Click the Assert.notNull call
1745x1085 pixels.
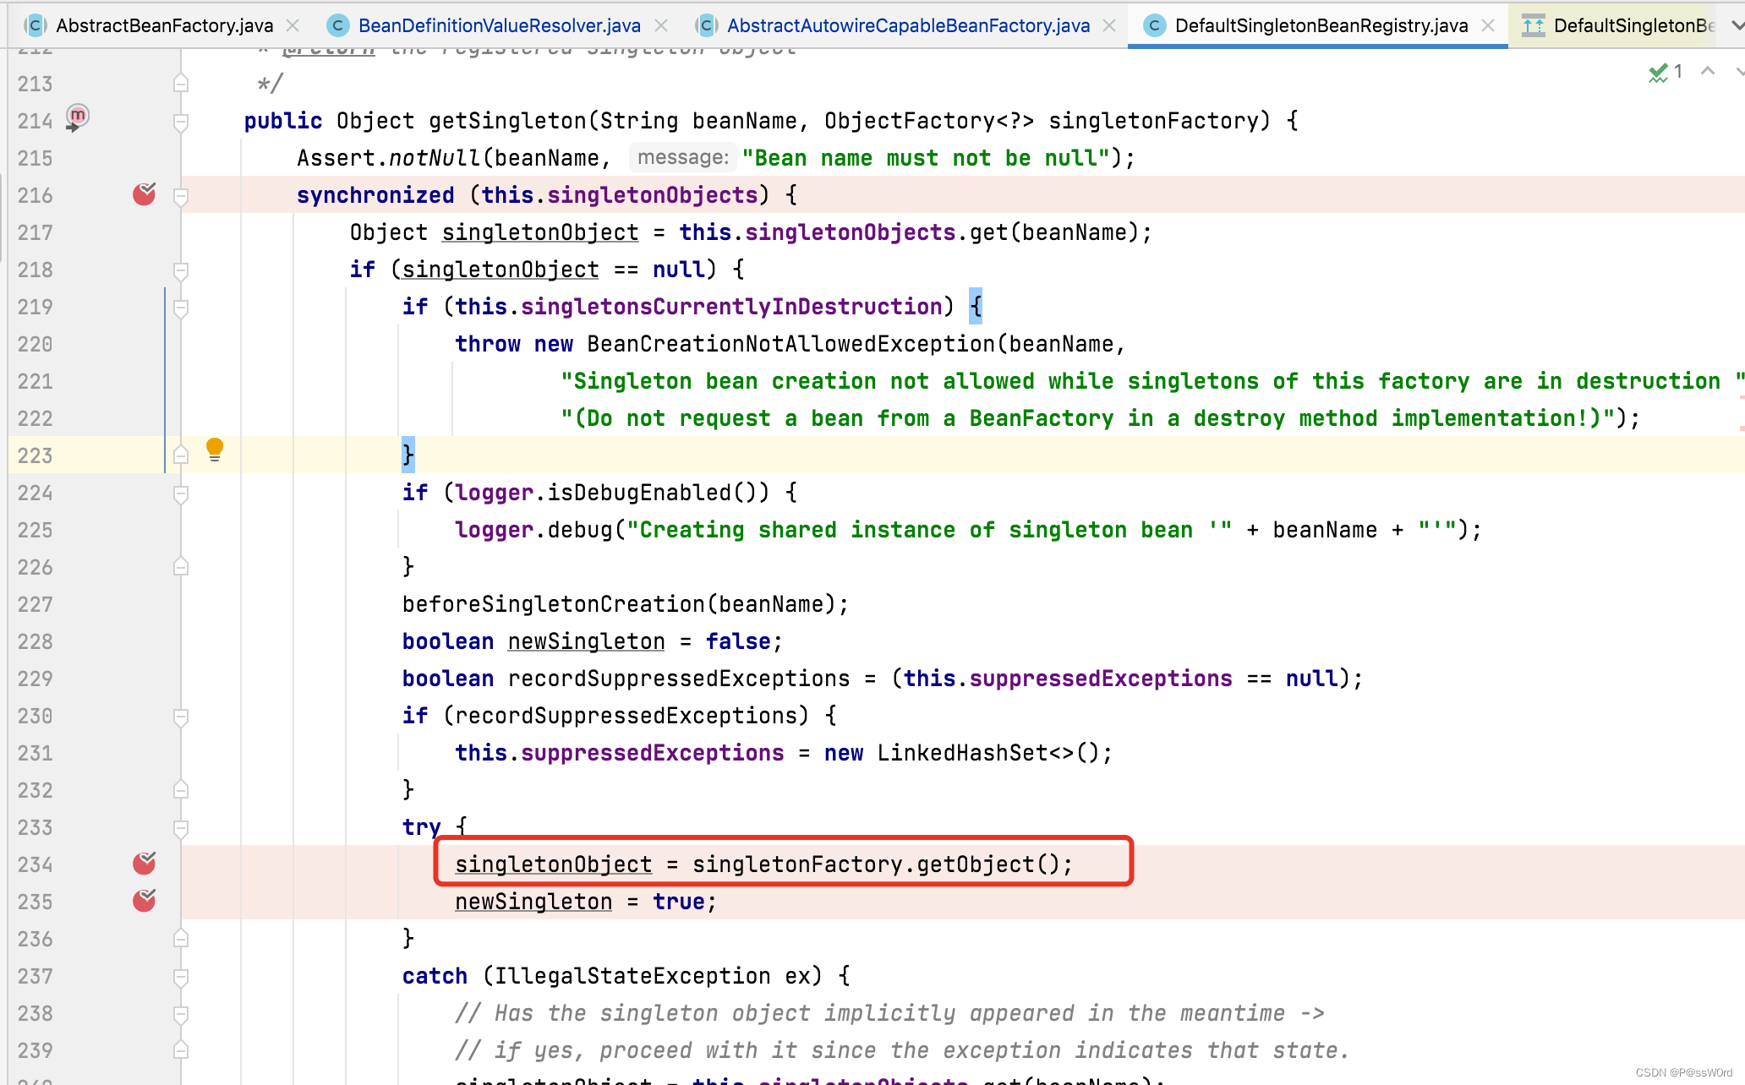388,158
